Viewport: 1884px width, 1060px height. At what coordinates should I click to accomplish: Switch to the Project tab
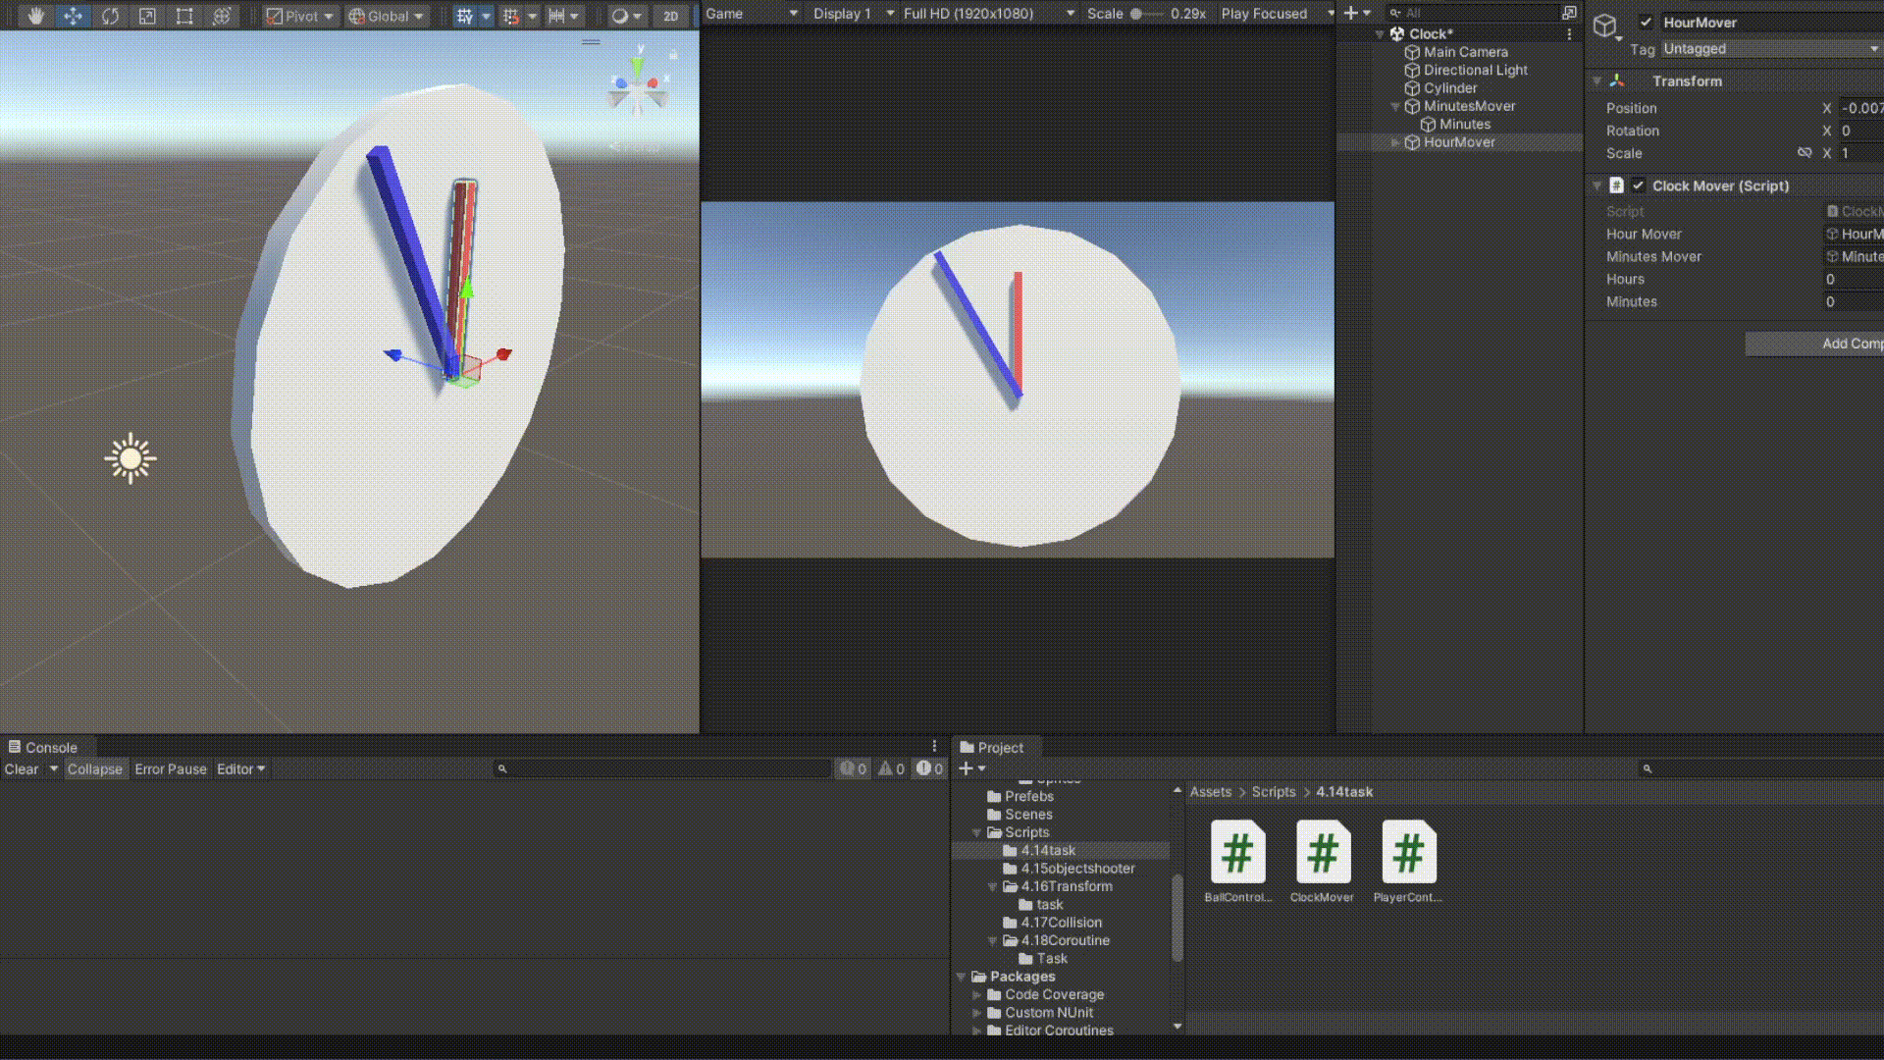coord(993,747)
